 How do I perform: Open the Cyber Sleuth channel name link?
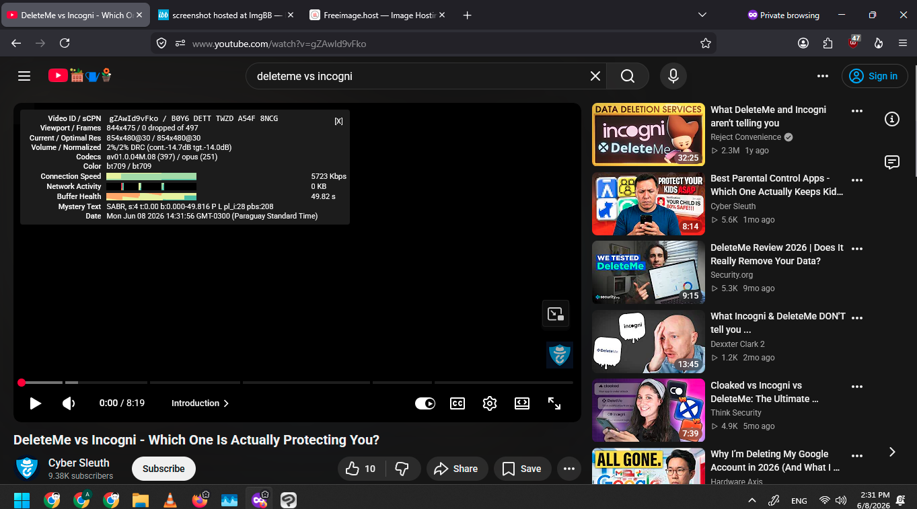(79, 463)
